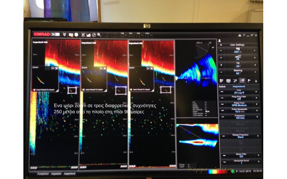Click the user icon above User Settings
Image resolution: width=287 pixels, height=179 pixels.
[219, 41]
